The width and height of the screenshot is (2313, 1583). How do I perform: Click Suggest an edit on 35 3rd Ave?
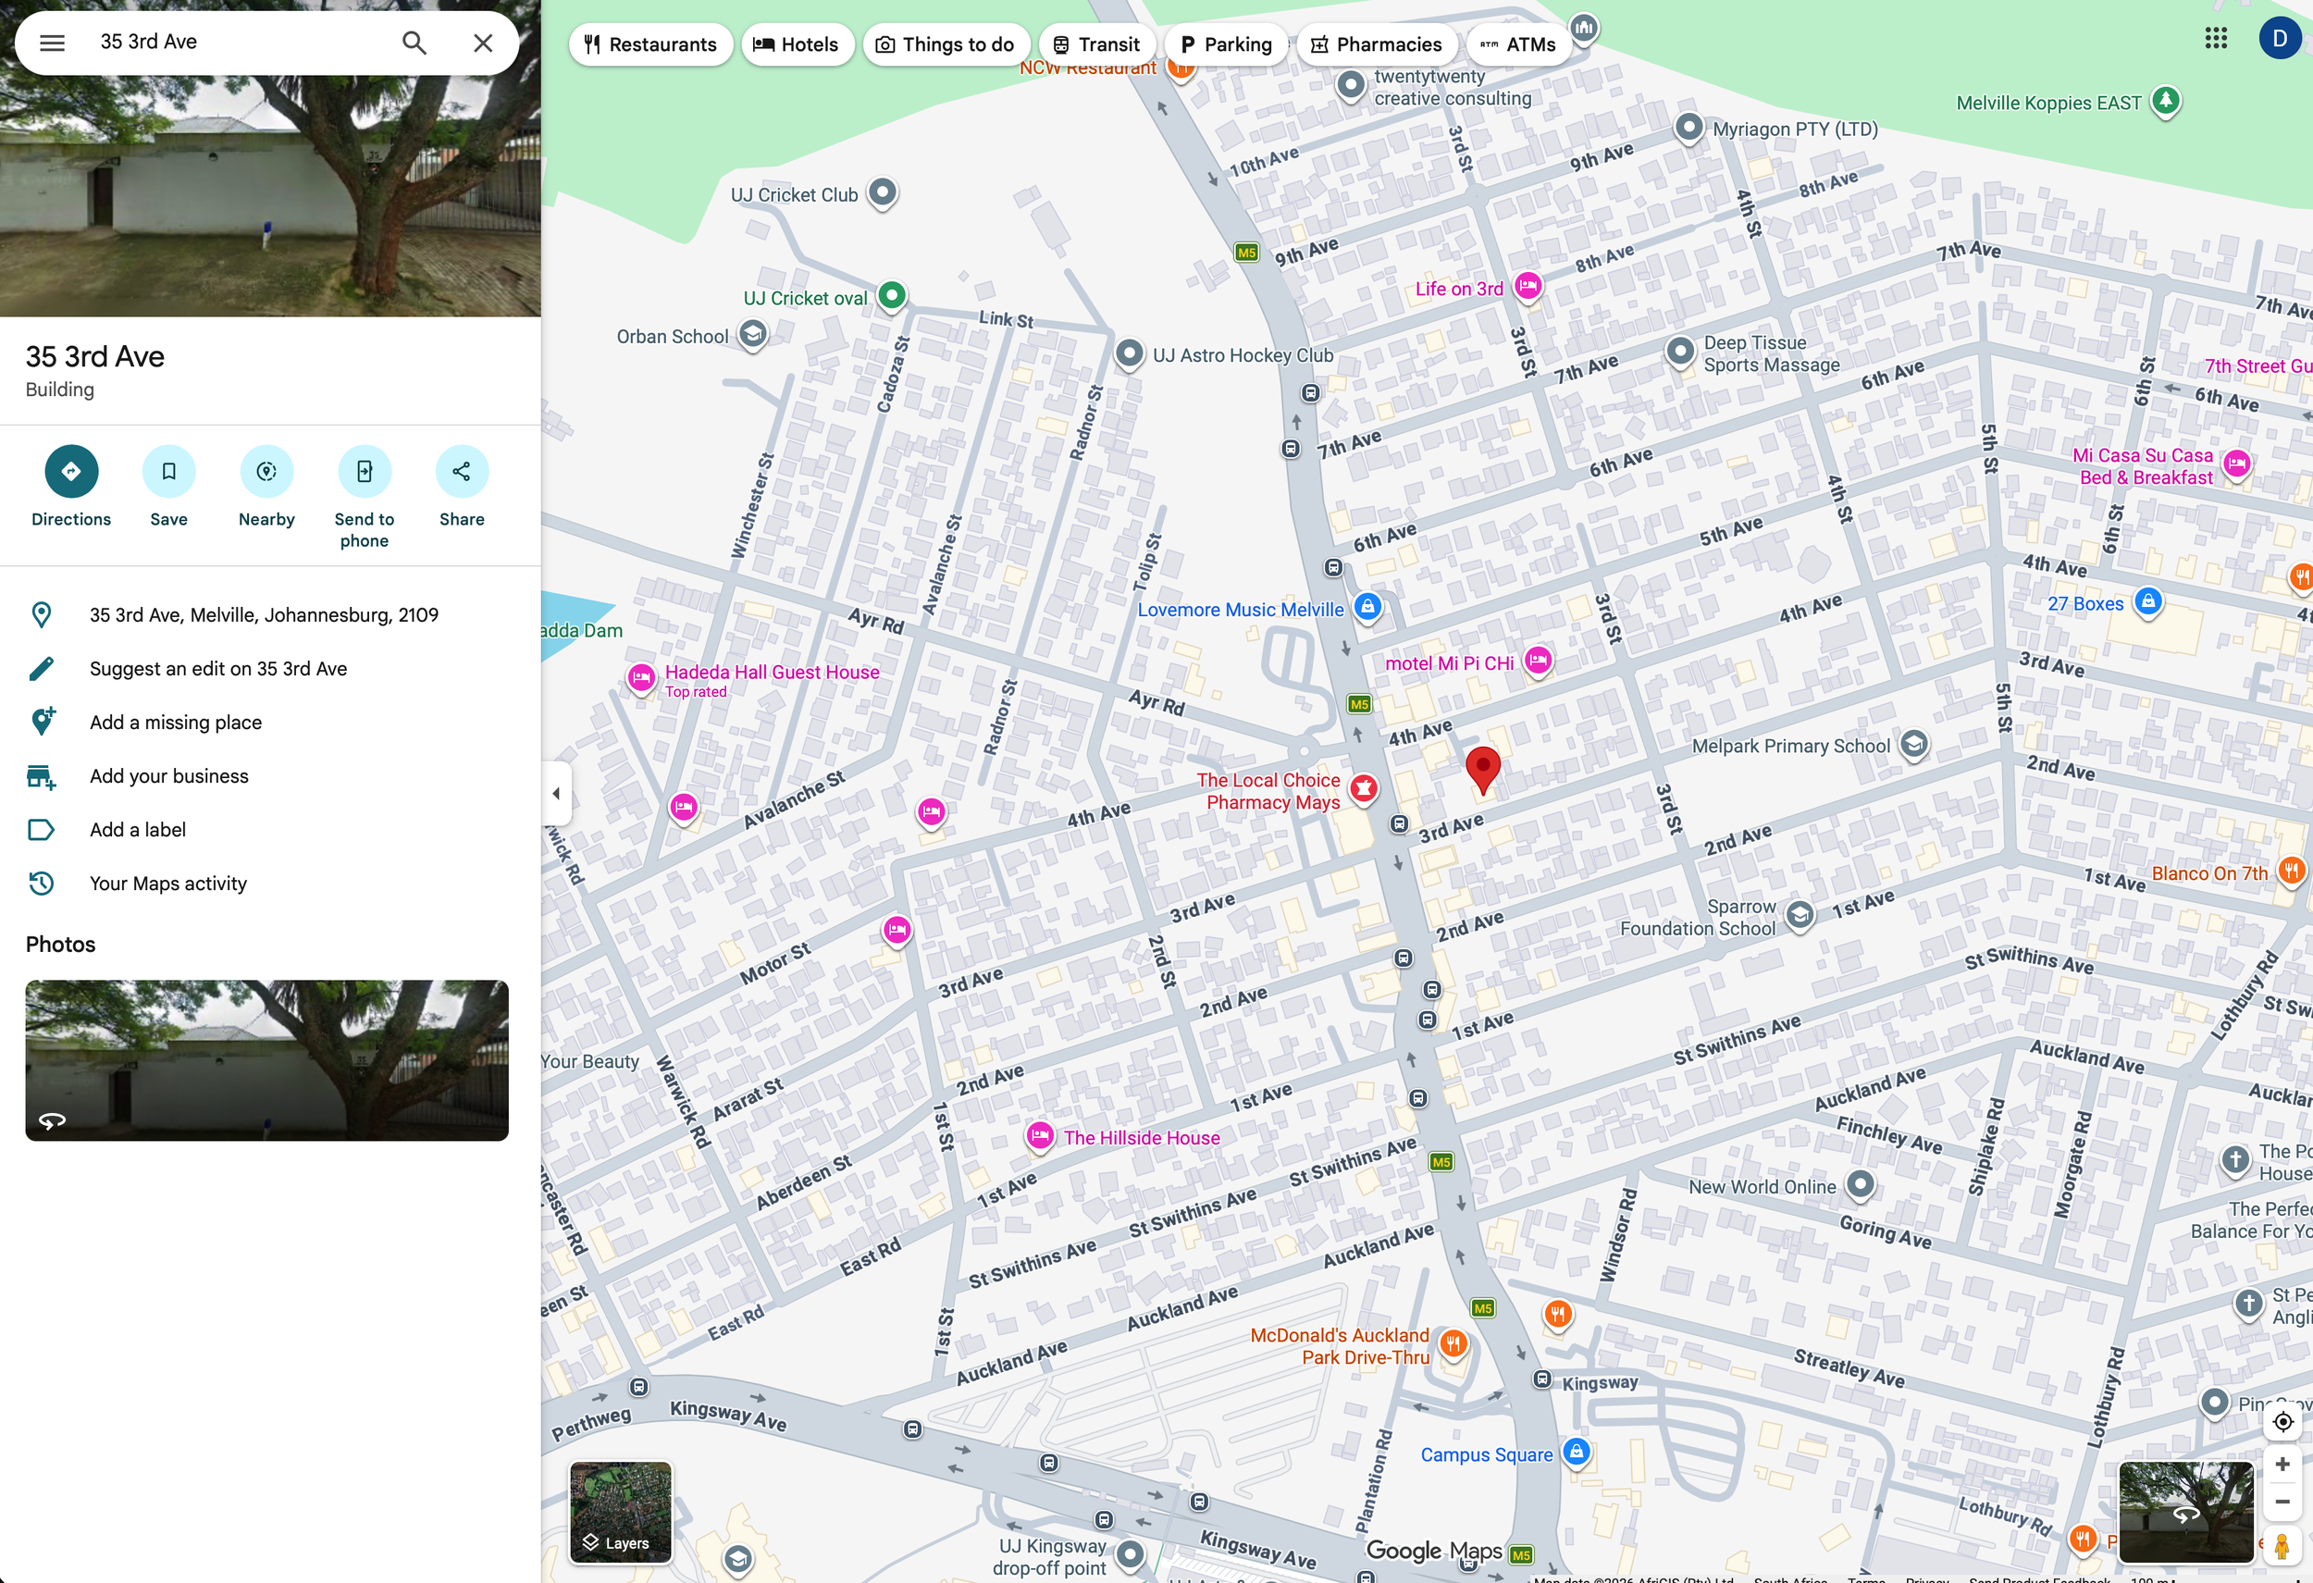[218, 669]
